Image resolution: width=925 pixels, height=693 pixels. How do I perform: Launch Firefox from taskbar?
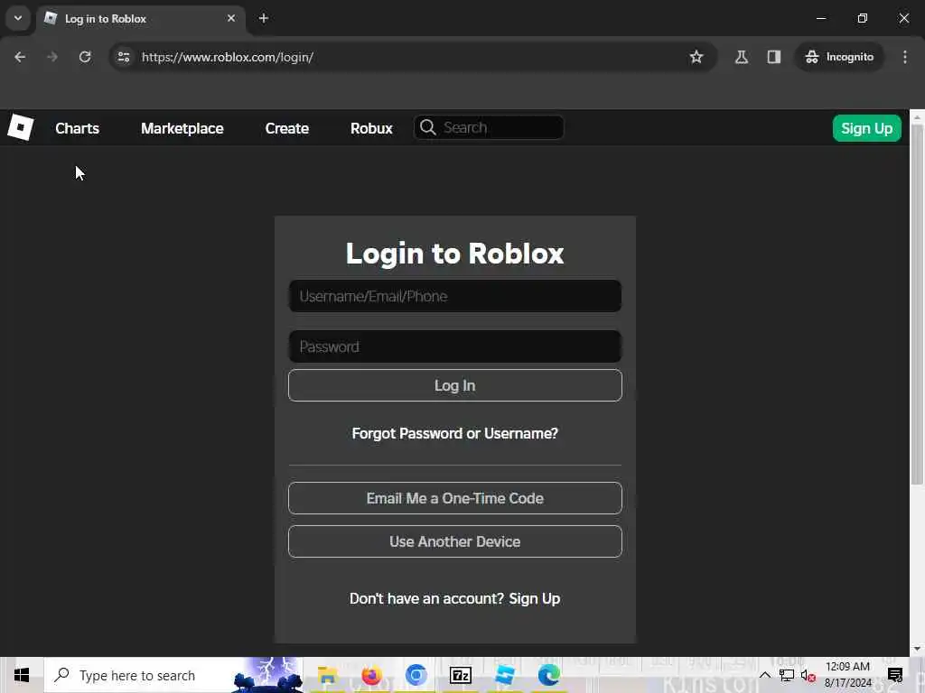click(x=371, y=675)
